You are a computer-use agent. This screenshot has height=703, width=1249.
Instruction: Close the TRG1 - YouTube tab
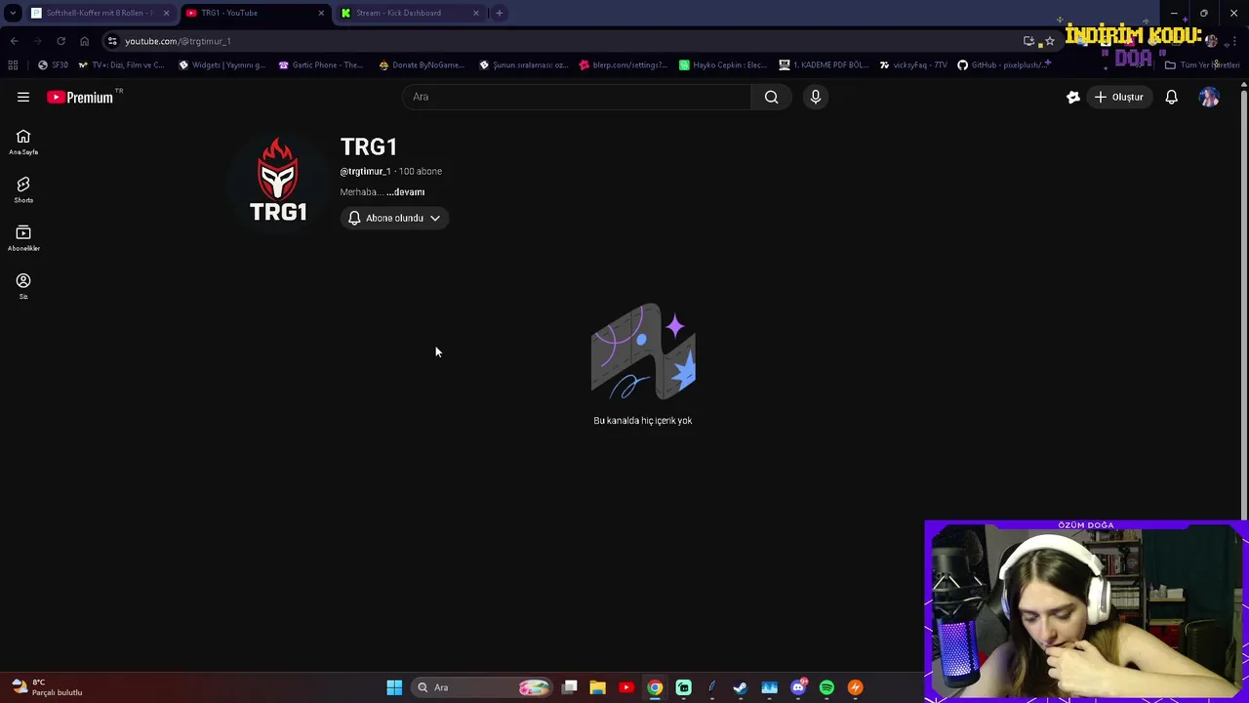pos(321,13)
